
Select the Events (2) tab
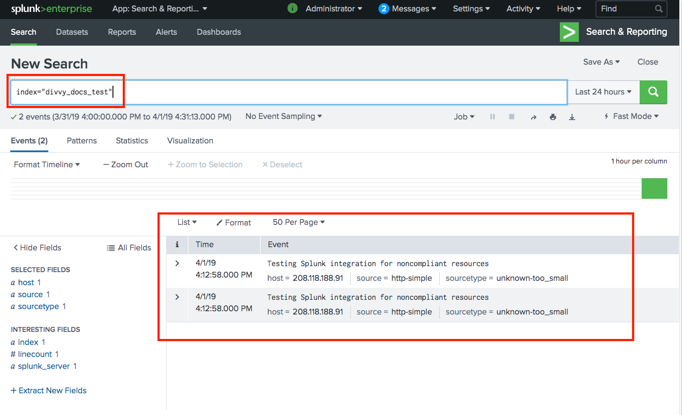[29, 141]
